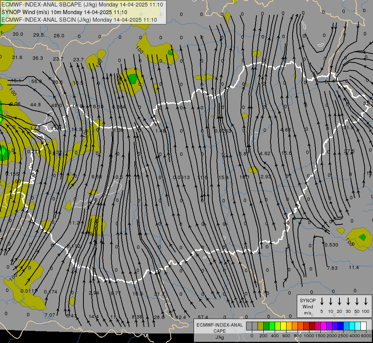This screenshot has height=343, width=373.
Task: Click the 600 tick label in CAPE legend
Action: [x=286, y=336]
